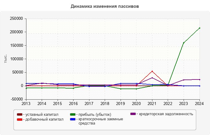This screenshot has height=135, width=210.
Task: Click the 2013 label on the x-axis
Action: click(26, 103)
